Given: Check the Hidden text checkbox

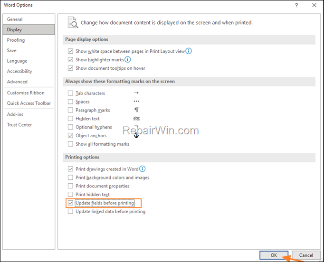Looking at the screenshot, I should [x=70, y=119].
